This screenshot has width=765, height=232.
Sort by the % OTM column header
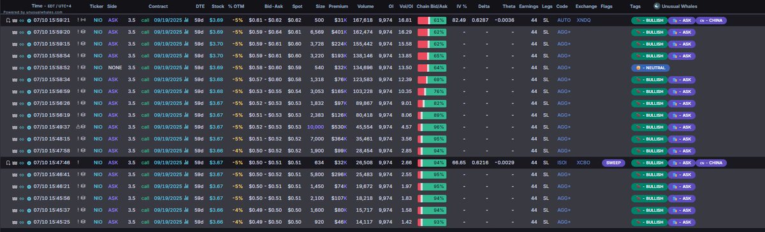coord(235,6)
